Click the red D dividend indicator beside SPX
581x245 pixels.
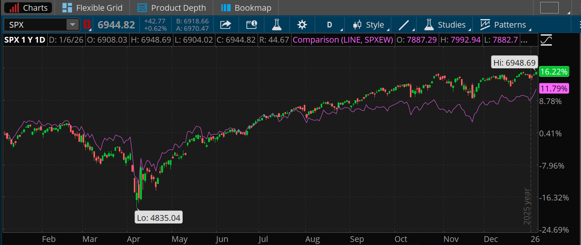[x=87, y=24]
